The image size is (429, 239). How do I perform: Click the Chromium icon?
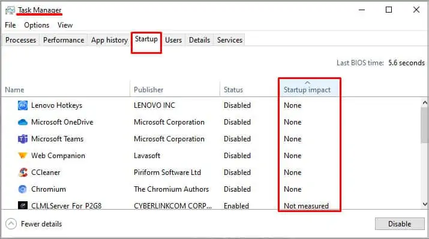23,189
